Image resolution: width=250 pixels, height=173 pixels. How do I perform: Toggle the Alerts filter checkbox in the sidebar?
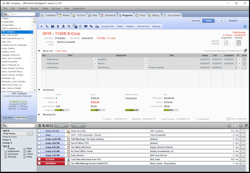(25, 148)
